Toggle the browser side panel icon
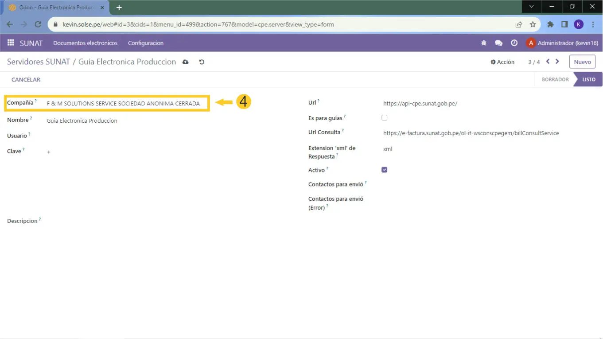603x339 pixels. point(564,24)
